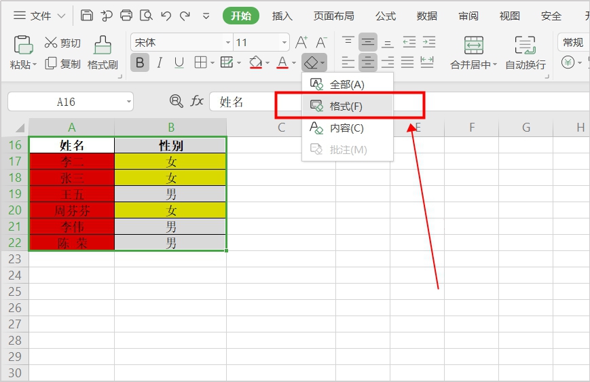Click the Borders grid icon

point(200,62)
